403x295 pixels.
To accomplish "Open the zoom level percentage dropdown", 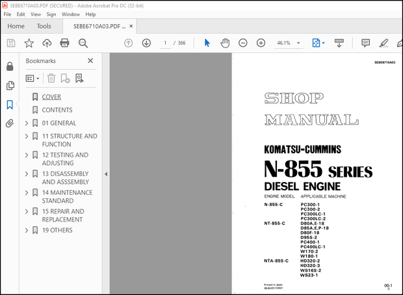I will click(288, 43).
